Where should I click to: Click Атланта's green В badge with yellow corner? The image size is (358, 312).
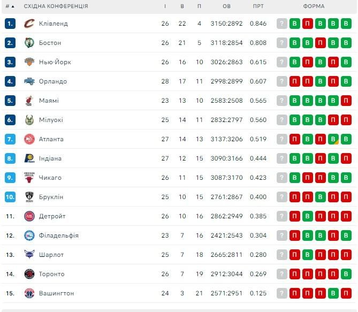click(333, 139)
